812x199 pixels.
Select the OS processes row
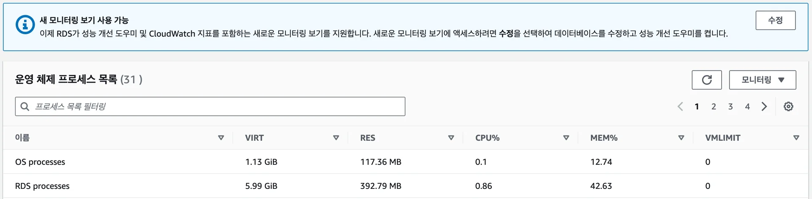(x=40, y=162)
